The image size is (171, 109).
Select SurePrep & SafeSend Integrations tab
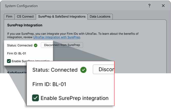(x=62, y=16)
